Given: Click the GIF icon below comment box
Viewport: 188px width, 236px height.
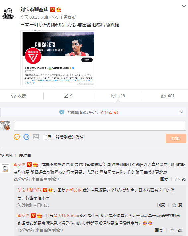Looking at the screenshot, I should click(26, 137).
